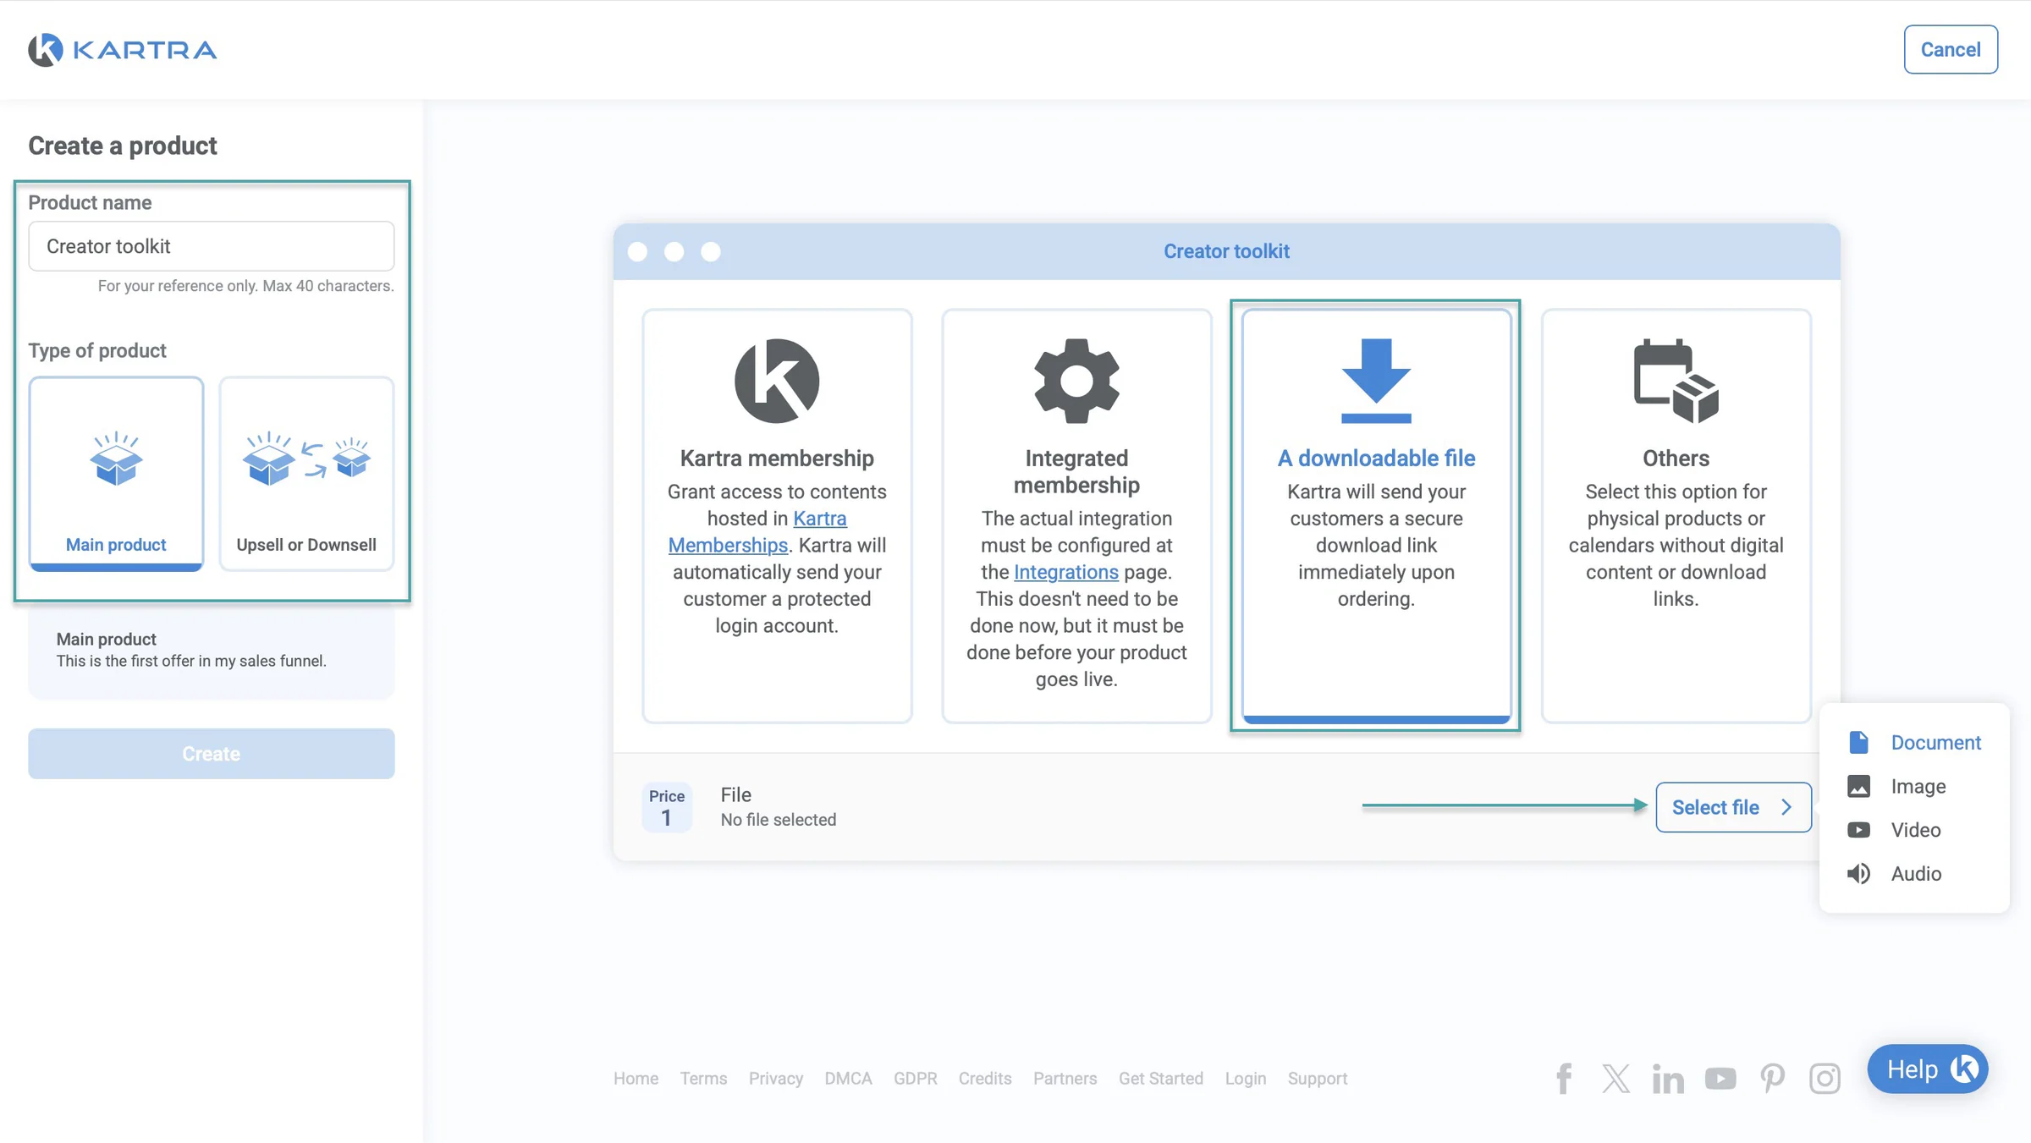Click the Others calendar box icon
2031x1143 pixels.
[x=1676, y=381]
